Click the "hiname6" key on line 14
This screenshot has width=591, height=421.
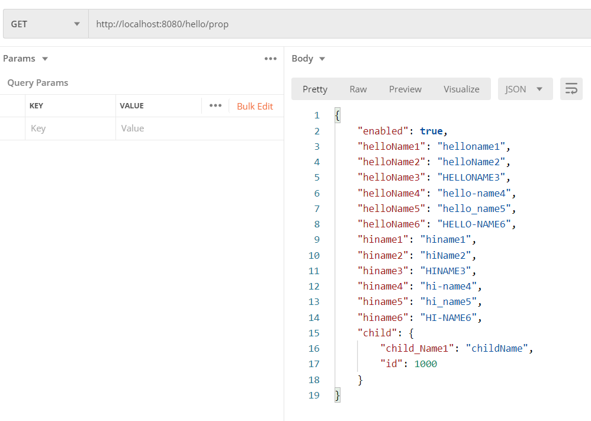(x=383, y=318)
